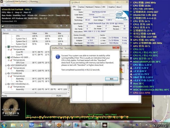Click the CPU-Z title bar icon
Screen dimensions: 170x128
pyautogui.click(x=72, y=2)
